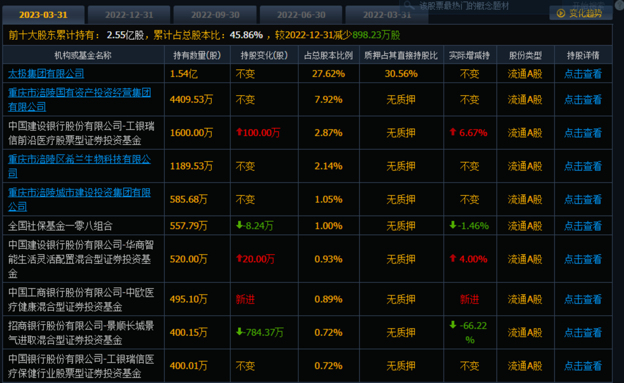Select the 27.62% share ratio cell

pos(328,74)
